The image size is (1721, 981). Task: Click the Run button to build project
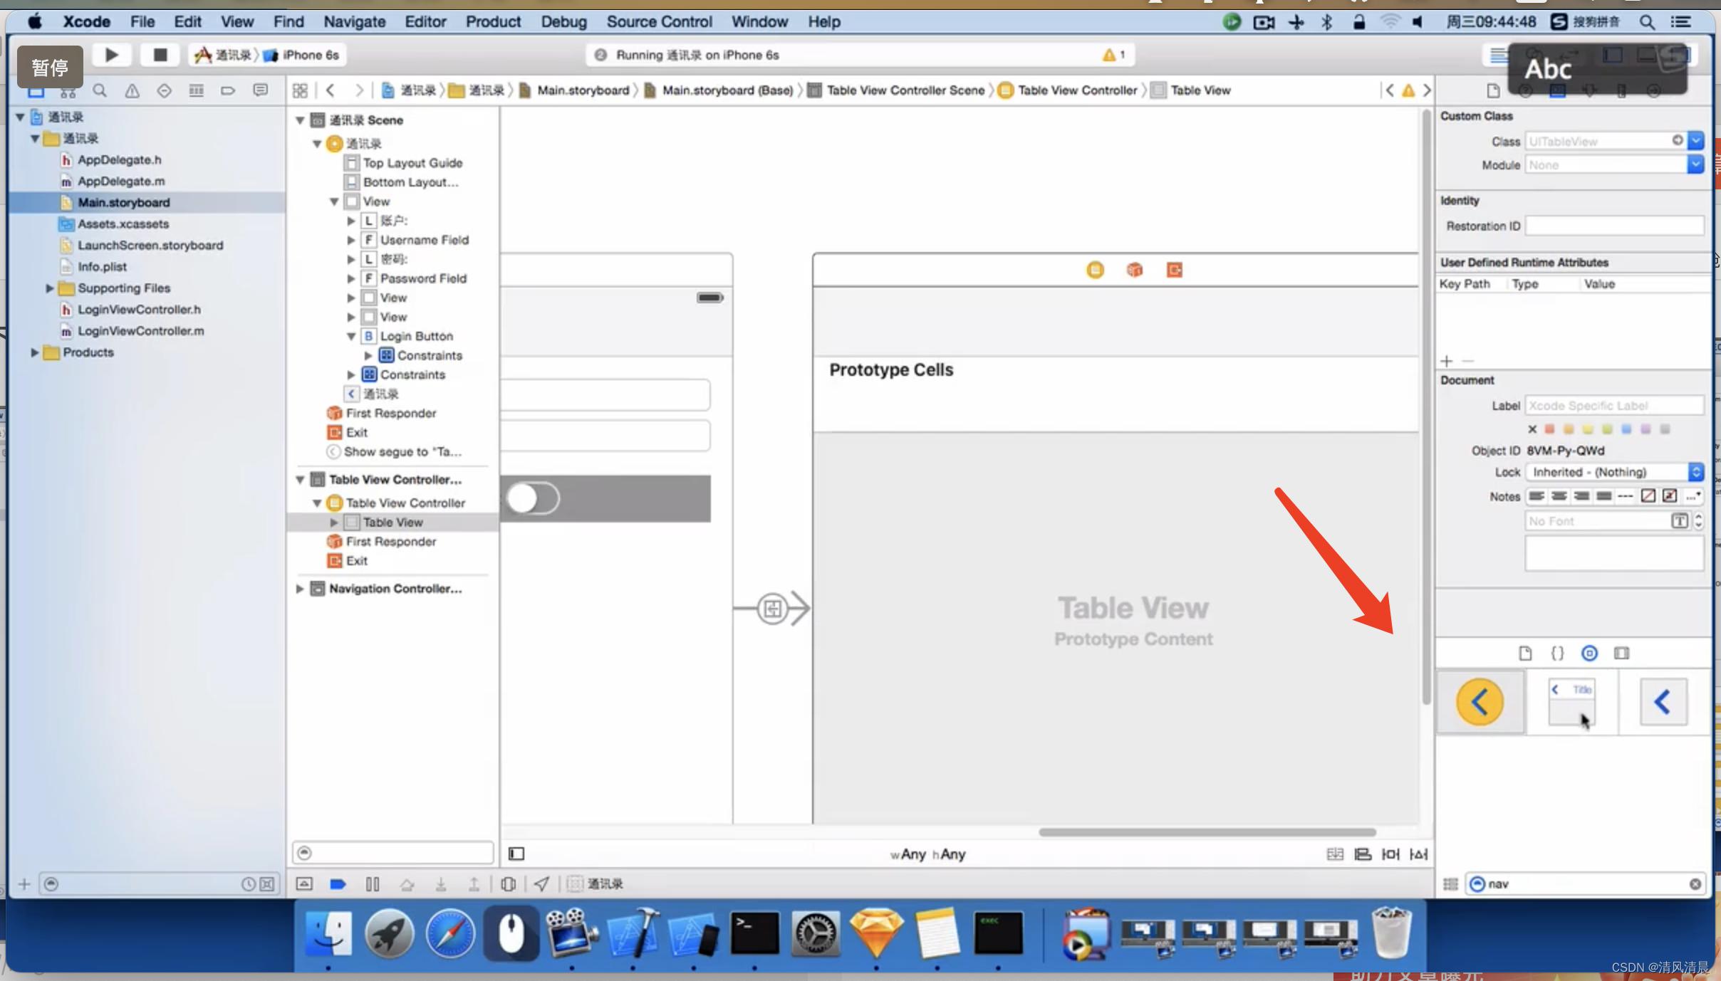coord(111,54)
